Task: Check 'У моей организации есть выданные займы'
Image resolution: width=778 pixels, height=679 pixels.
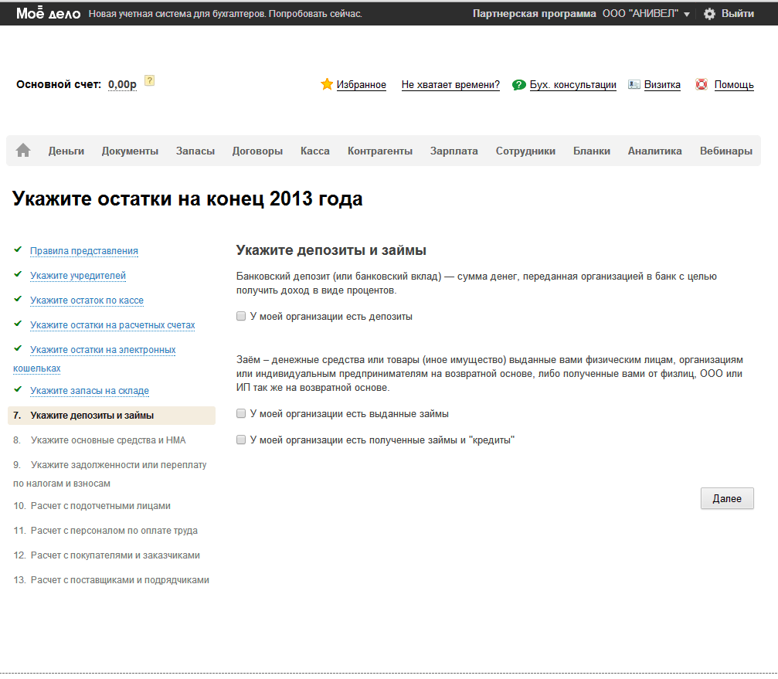Action: pyautogui.click(x=241, y=413)
